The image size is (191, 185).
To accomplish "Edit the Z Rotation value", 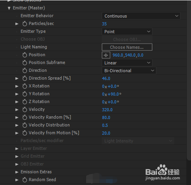I will 110,102.
